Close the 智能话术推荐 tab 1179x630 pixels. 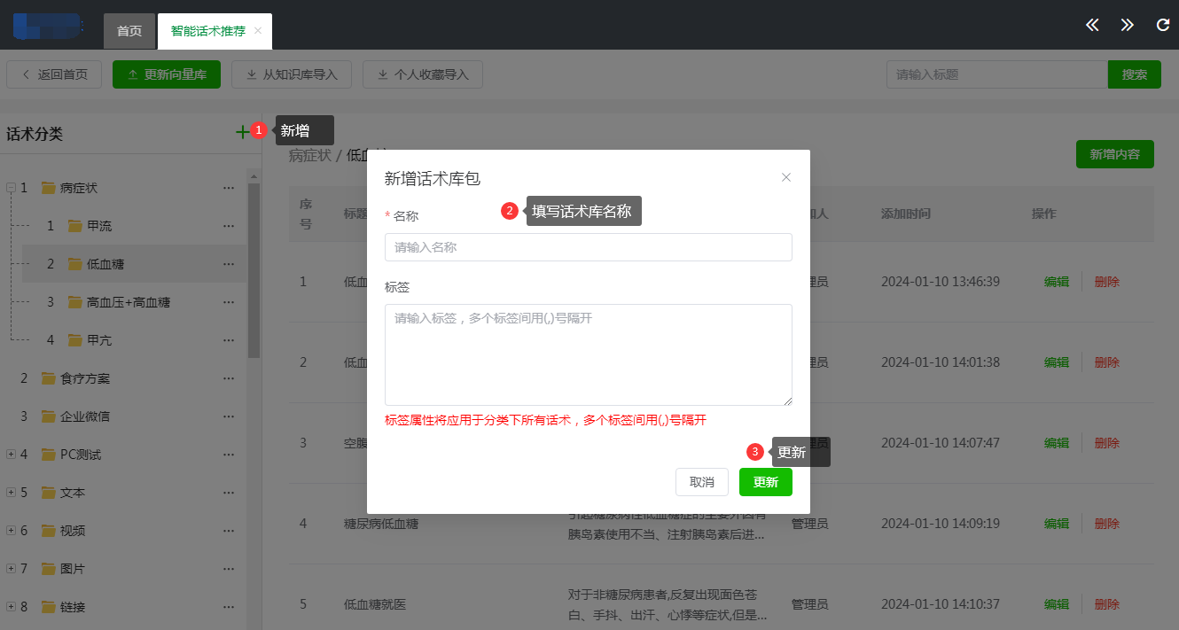tap(258, 31)
